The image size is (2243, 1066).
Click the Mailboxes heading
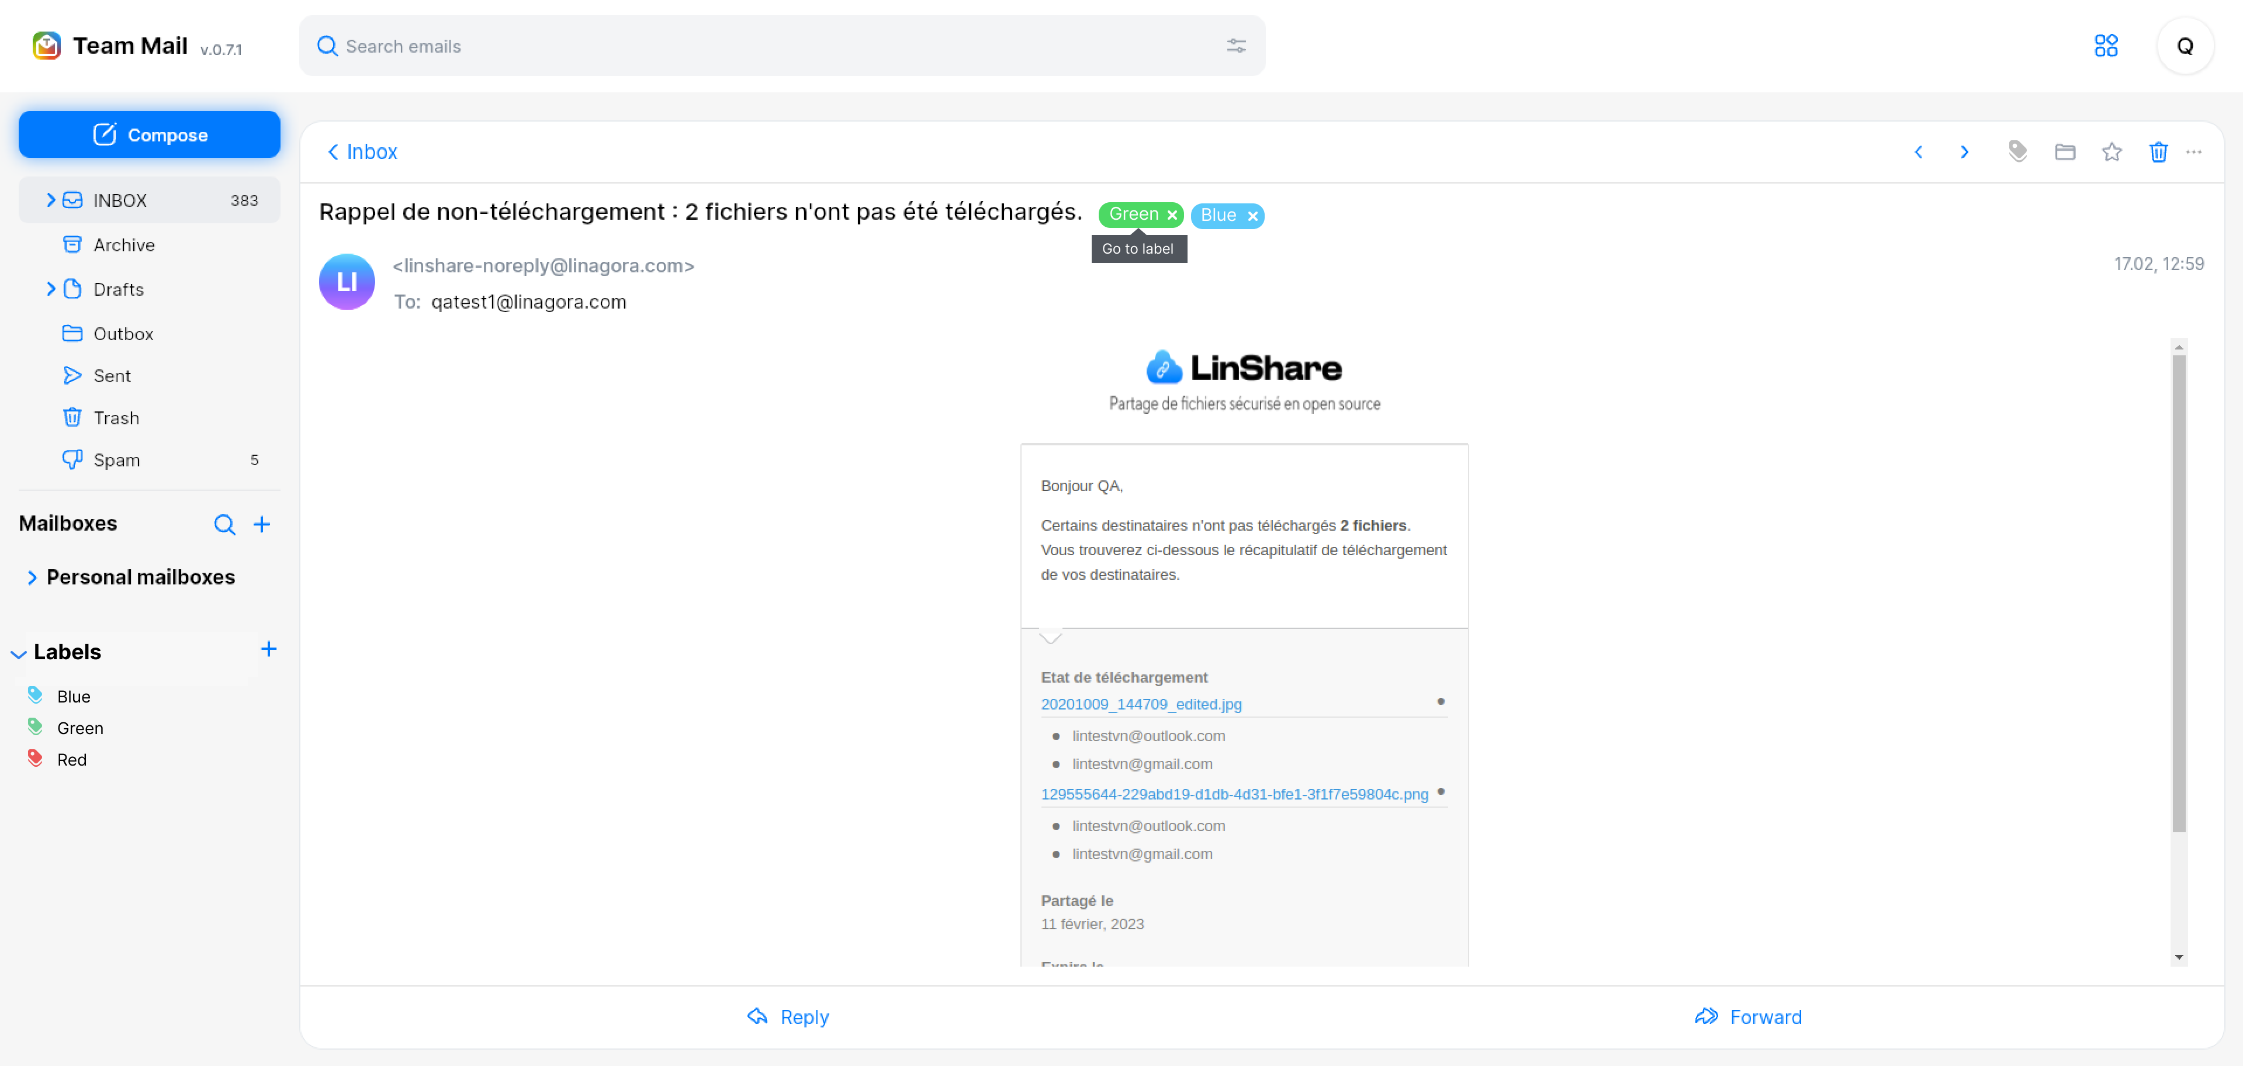[68, 524]
